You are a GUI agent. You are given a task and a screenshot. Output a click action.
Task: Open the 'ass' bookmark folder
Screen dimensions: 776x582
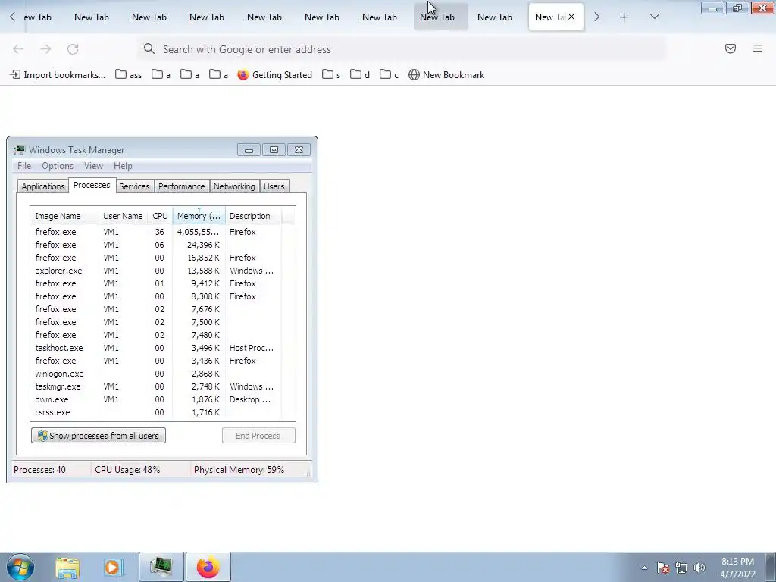point(129,75)
